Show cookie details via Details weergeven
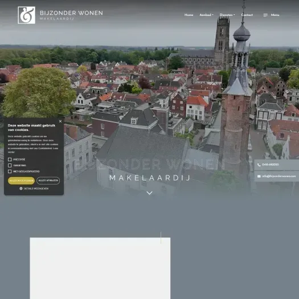 [36, 189]
